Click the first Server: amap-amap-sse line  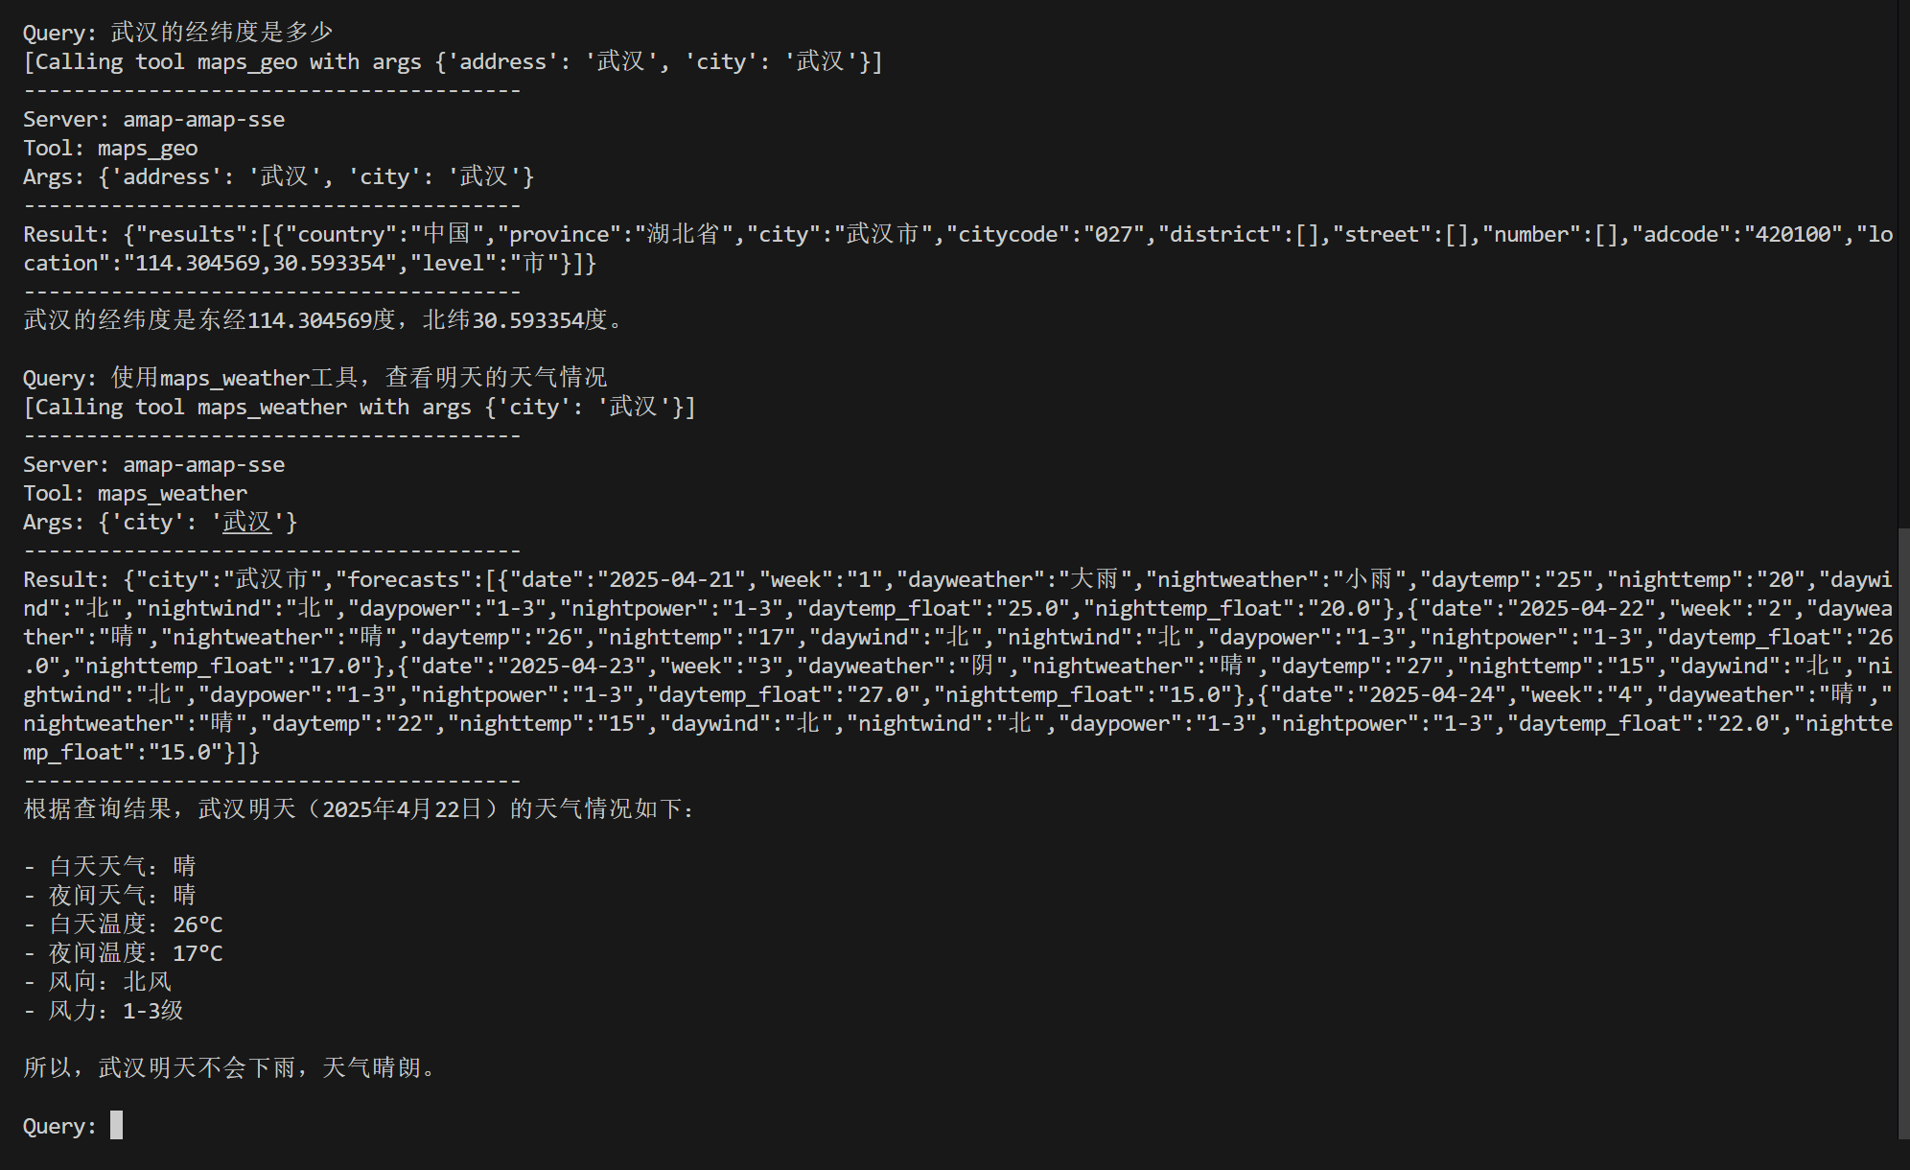coord(154,119)
